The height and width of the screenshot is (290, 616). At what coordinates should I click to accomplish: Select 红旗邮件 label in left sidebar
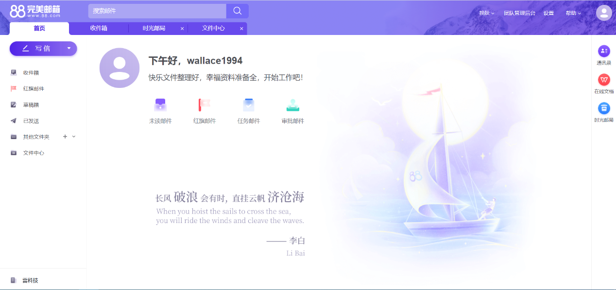coord(34,89)
